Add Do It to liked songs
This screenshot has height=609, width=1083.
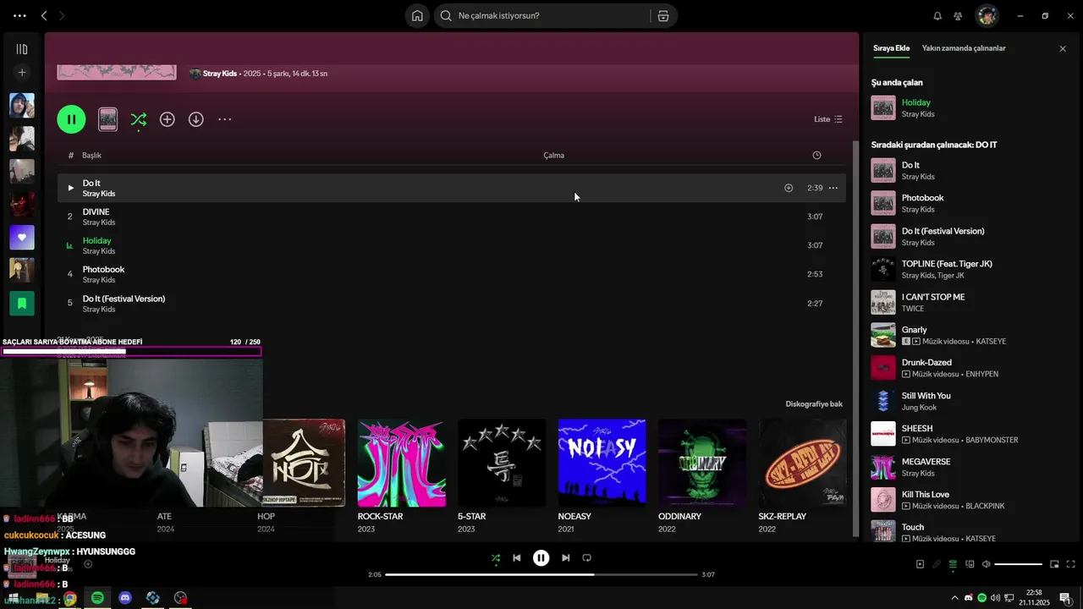coord(789,188)
